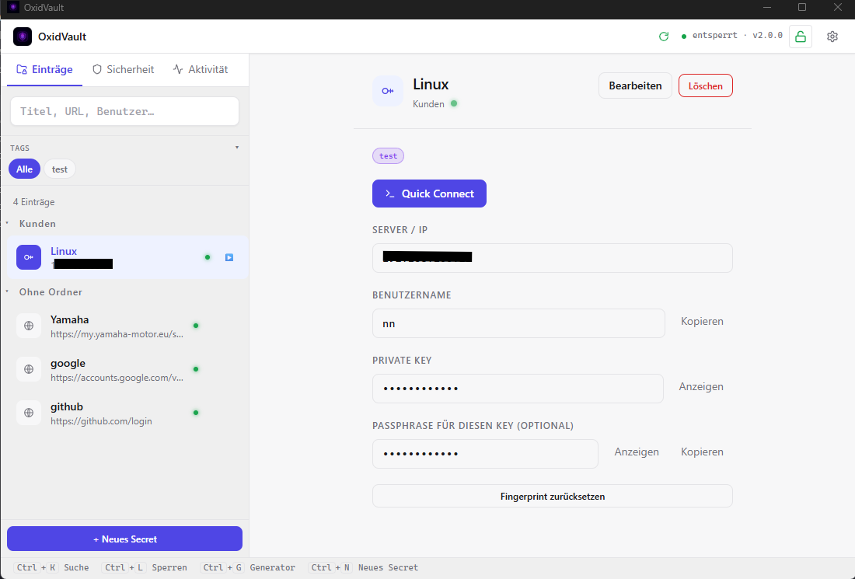Click the Ctrl + G Generator shortcut hint

pyautogui.click(x=248, y=567)
